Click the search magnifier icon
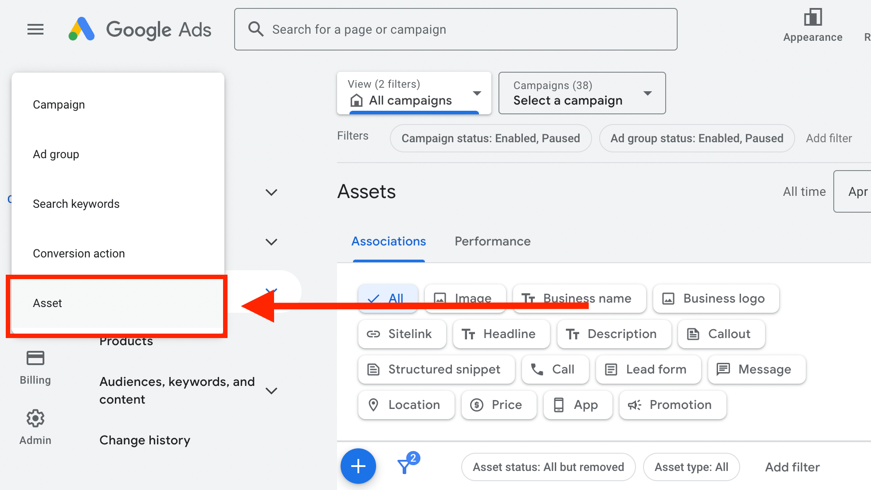Viewport: 871px width, 490px height. pos(256,29)
